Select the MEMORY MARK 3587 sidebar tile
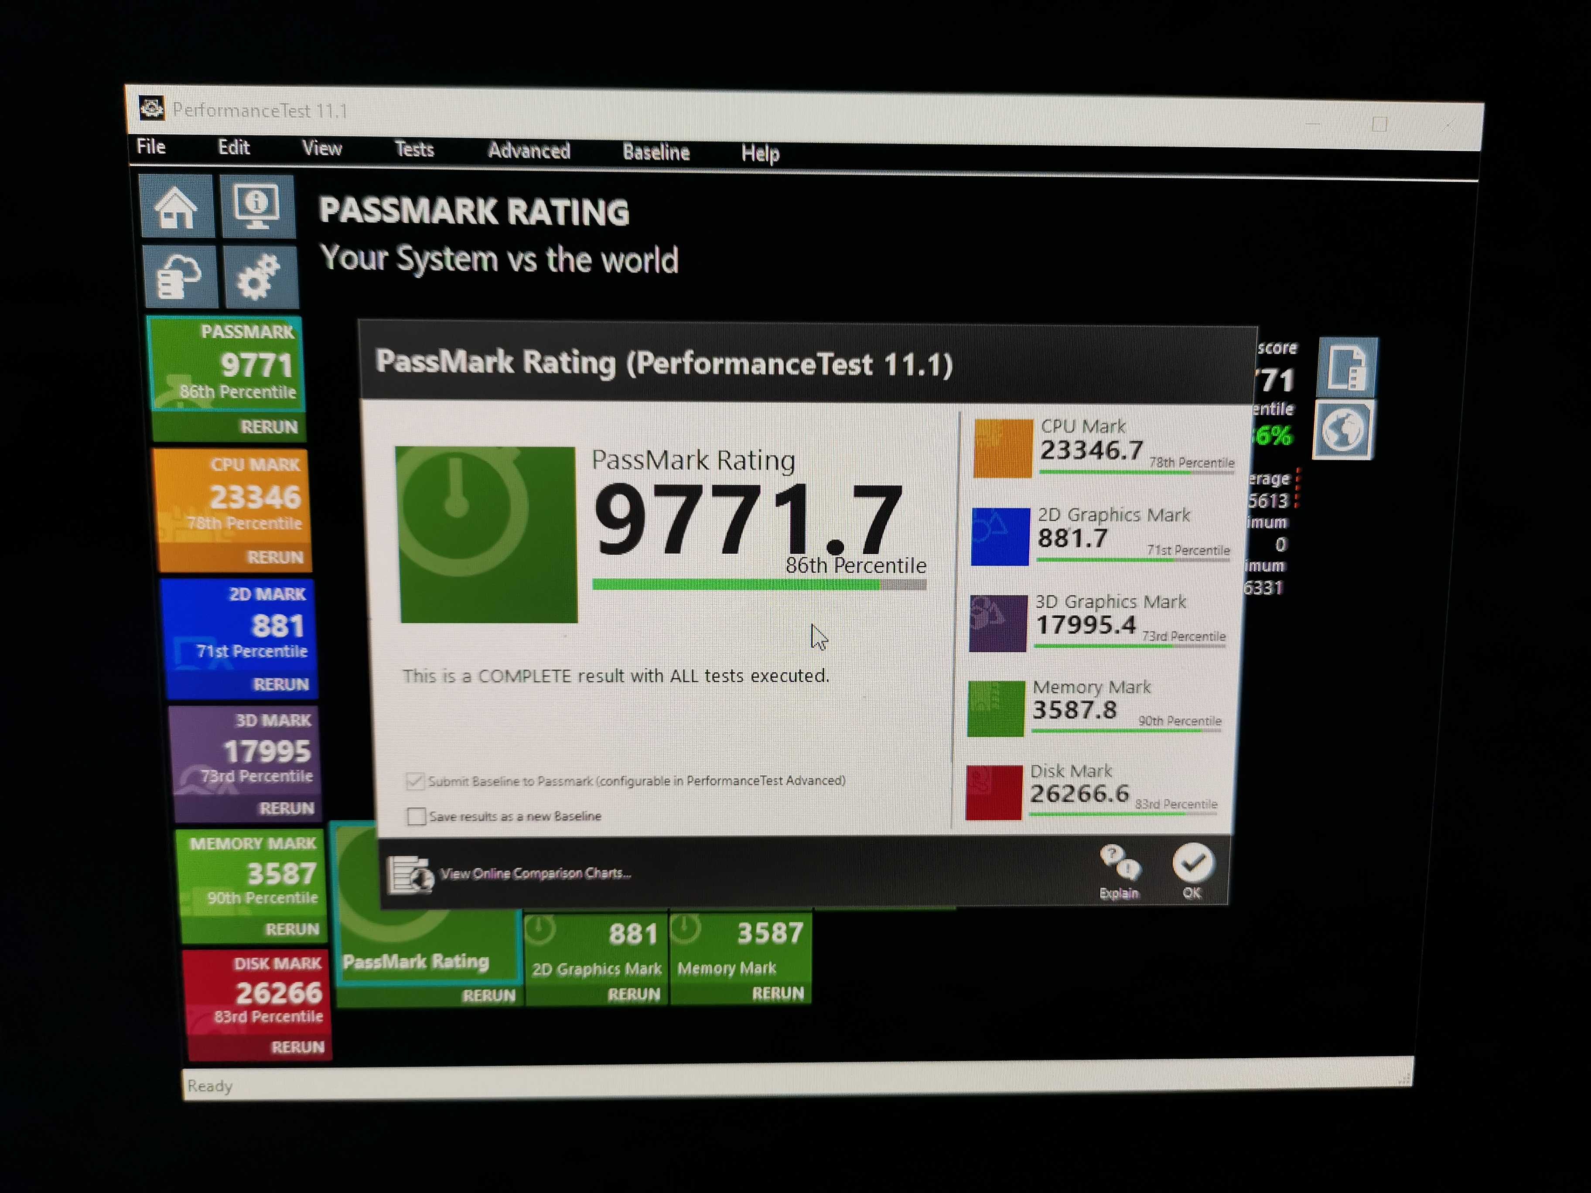 pyautogui.click(x=251, y=872)
